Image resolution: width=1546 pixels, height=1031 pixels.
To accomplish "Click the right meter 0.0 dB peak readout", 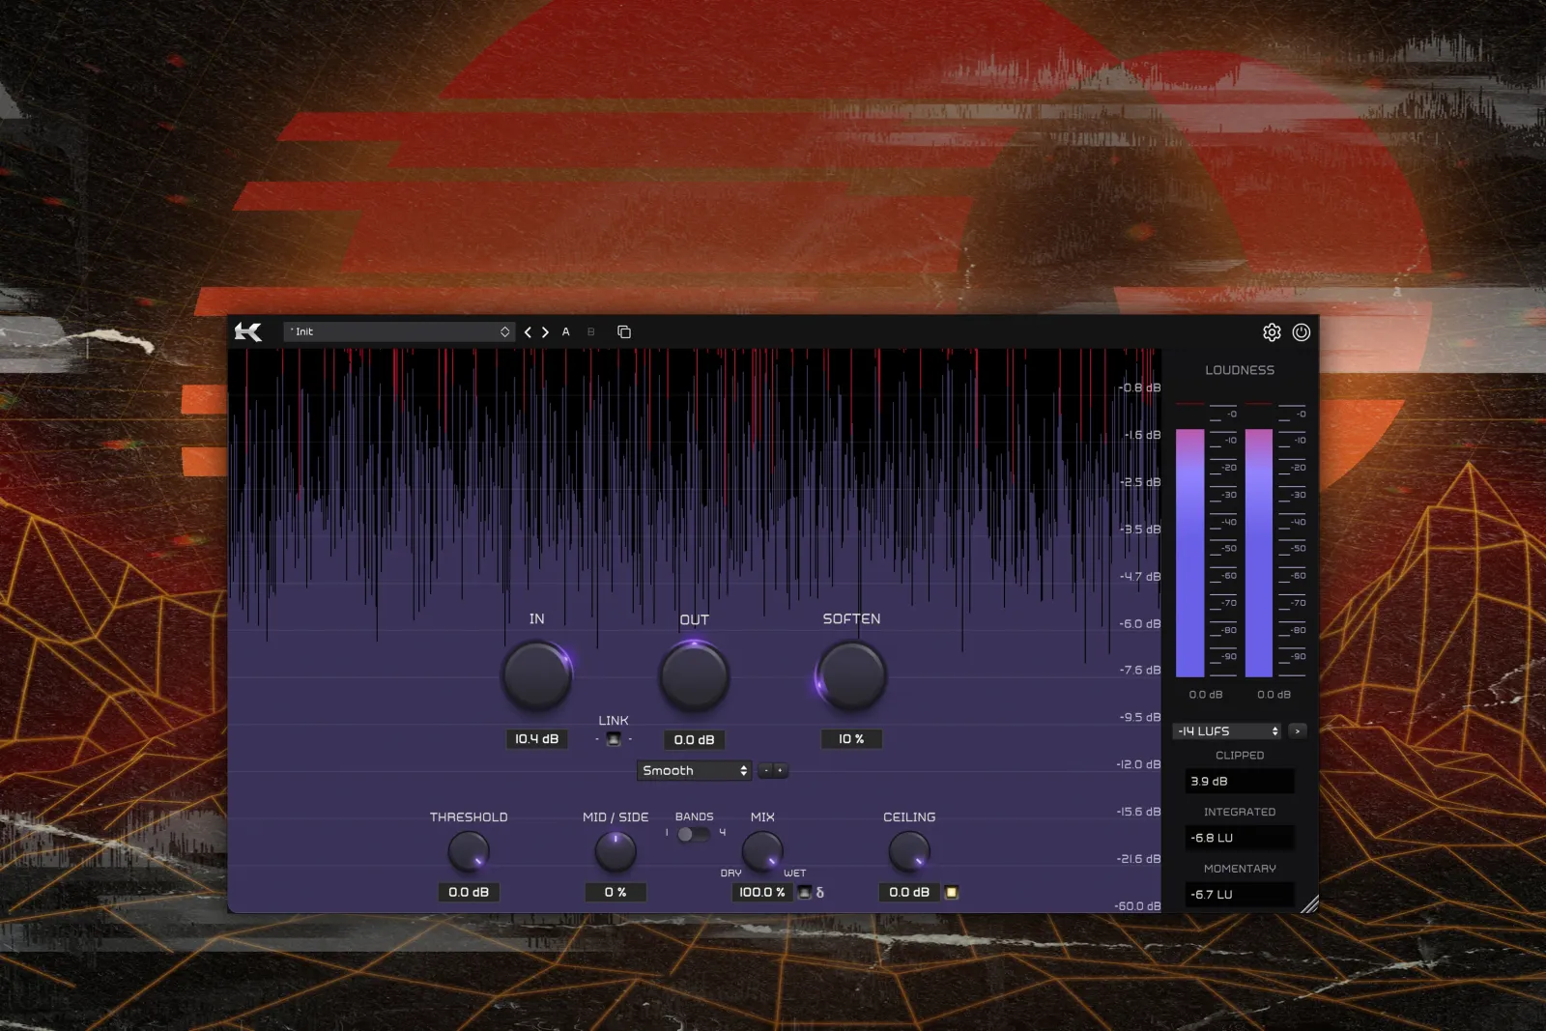I will click(x=1274, y=695).
